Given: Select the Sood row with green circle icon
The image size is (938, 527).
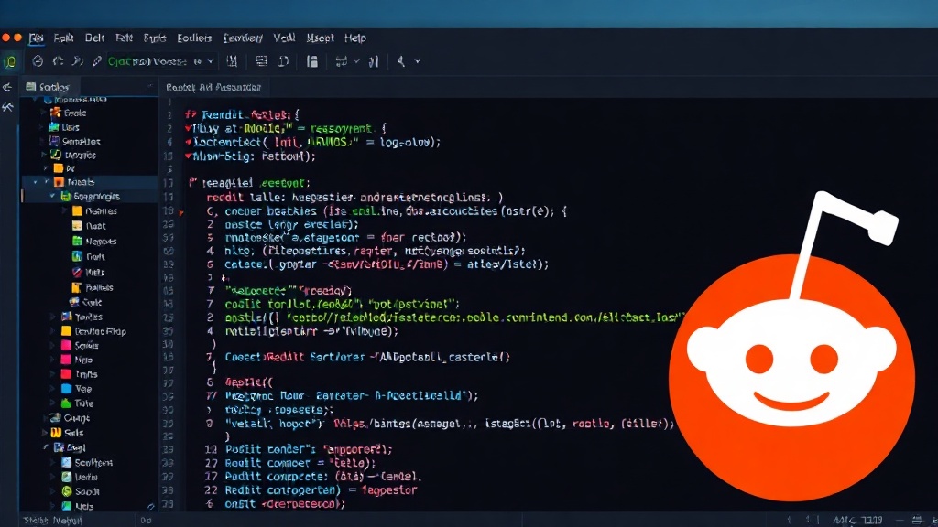Looking at the screenshot, I should tap(81, 491).
